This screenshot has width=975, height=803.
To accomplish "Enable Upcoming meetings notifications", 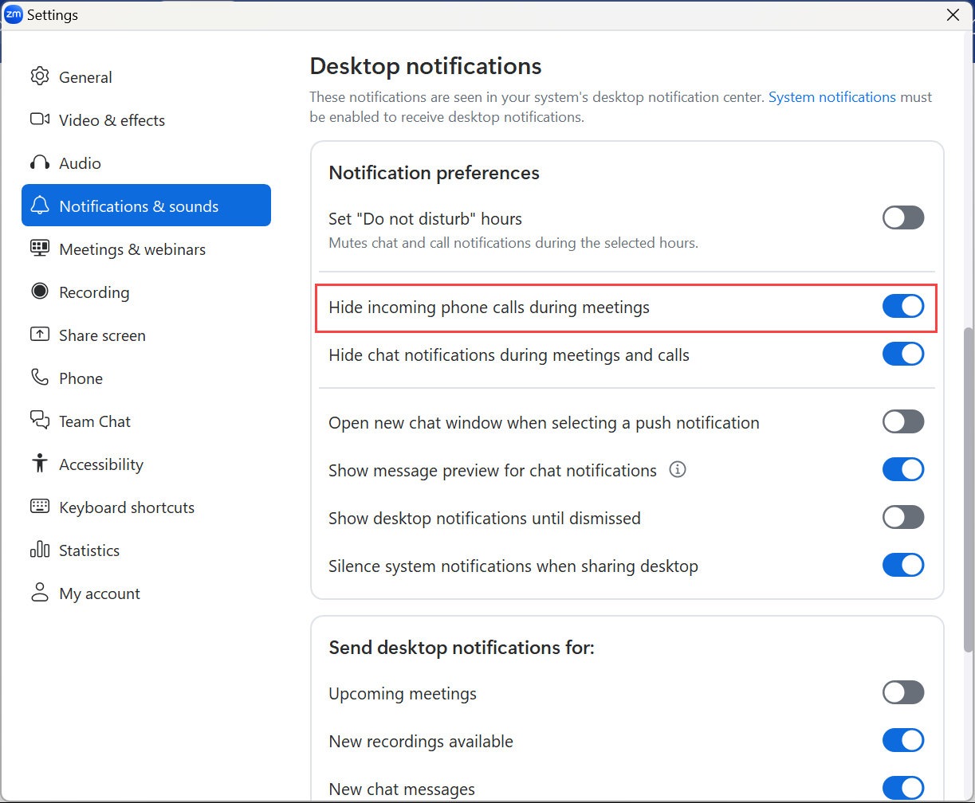I will click(x=902, y=692).
